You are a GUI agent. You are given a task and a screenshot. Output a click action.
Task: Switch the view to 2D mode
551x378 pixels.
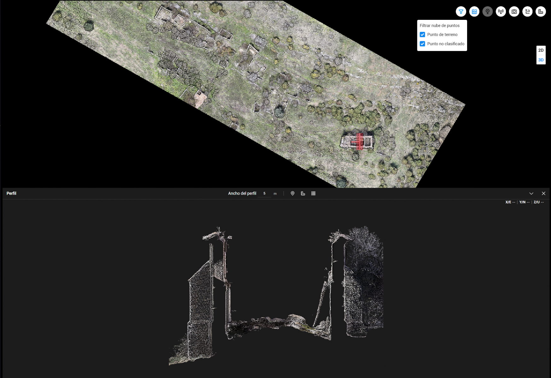(x=541, y=50)
